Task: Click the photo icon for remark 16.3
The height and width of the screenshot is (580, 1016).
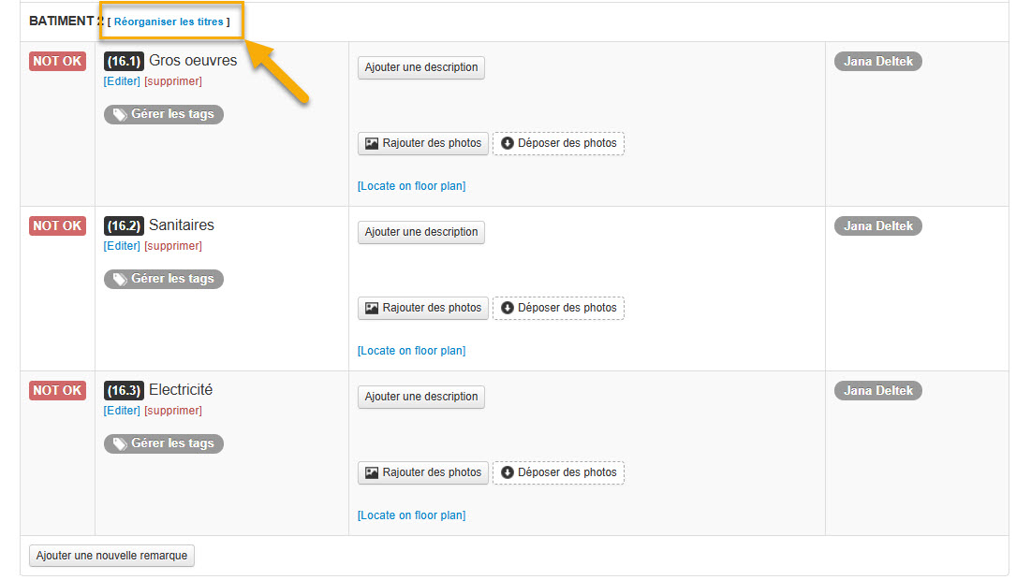Action: tap(372, 472)
